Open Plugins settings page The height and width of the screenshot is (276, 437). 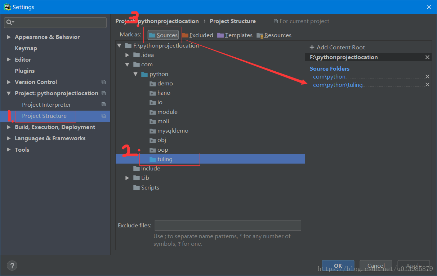click(24, 71)
